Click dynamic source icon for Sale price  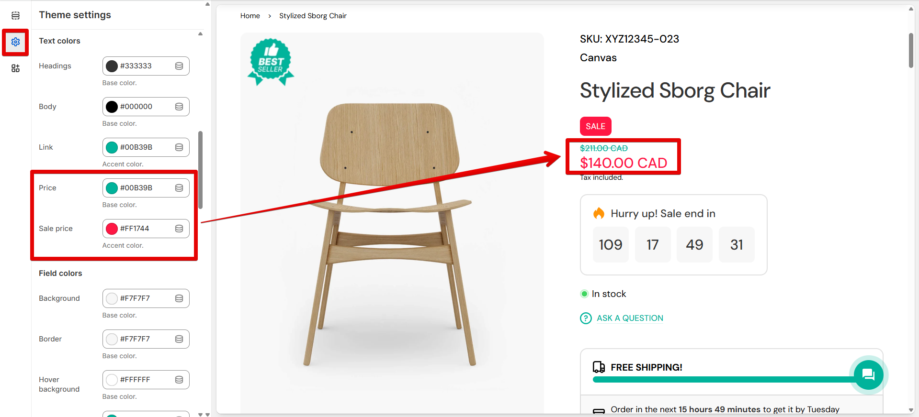coord(179,229)
